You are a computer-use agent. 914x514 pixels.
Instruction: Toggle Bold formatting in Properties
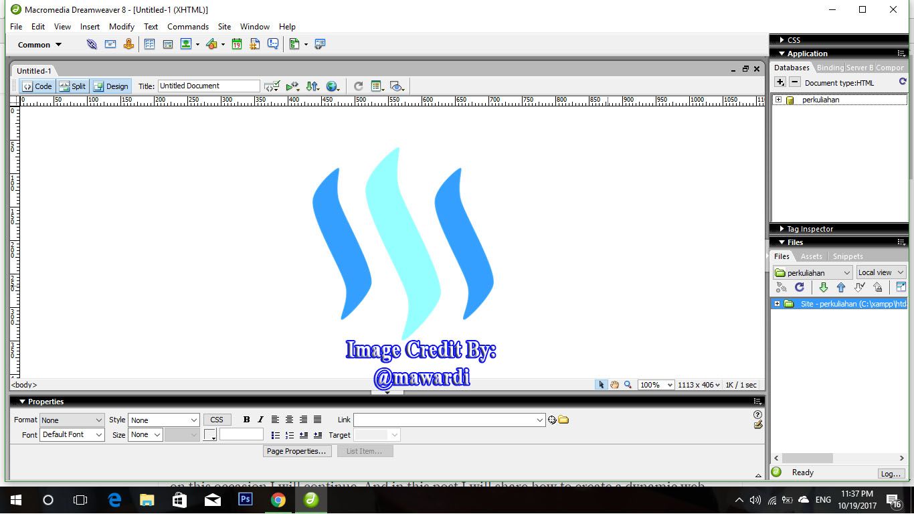[x=246, y=420]
